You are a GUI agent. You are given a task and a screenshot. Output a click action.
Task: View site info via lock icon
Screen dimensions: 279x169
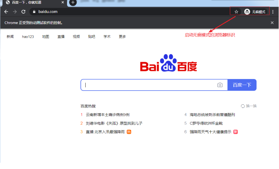tap(34, 12)
